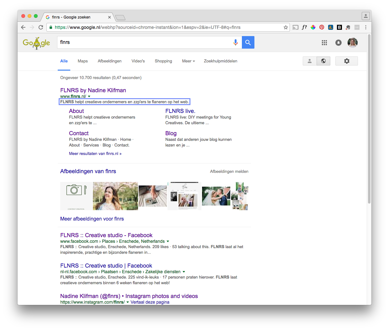Image resolution: width=389 pixels, height=330 pixels.
Task: Click the black 'B' extension icon
Action: click(339, 27)
